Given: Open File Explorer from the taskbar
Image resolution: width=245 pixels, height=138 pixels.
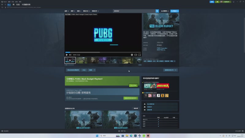Looking at the screenshot, I should tap(127, 136).
